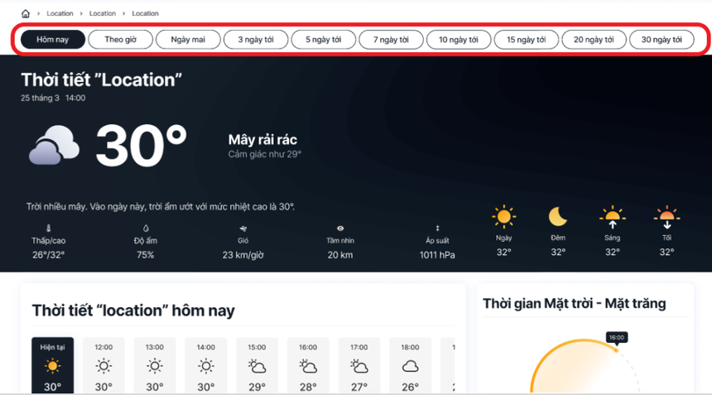Open the 5 ngày tới forecast tab
The height and width of the screenshot is (395, 712).
point(324,40)
